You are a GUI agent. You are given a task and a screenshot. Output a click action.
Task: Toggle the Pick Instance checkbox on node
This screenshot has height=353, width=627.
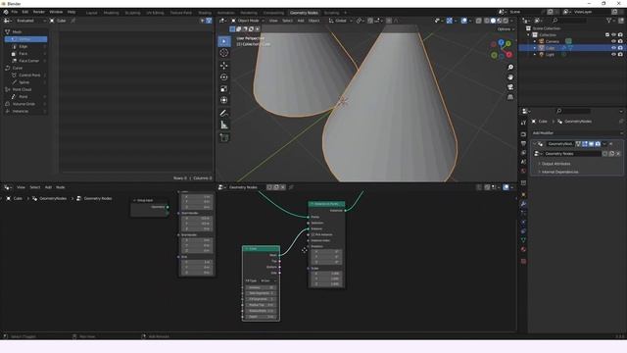(313, 234)
